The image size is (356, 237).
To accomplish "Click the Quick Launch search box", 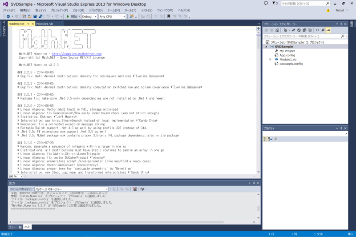I will (x=305, y=4).
